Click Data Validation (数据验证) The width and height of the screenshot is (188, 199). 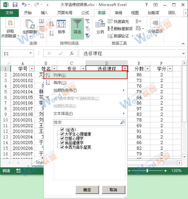[118, 36]
